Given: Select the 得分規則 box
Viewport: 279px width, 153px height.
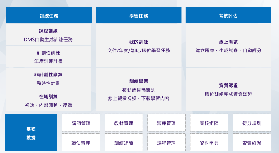Looking at the screenshot, I should (x=252, y=123).
